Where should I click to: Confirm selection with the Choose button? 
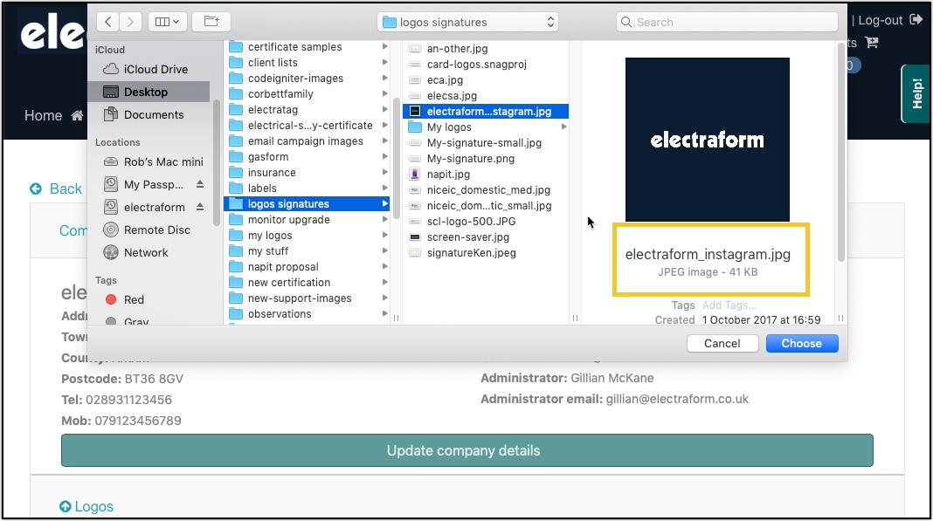801,343
